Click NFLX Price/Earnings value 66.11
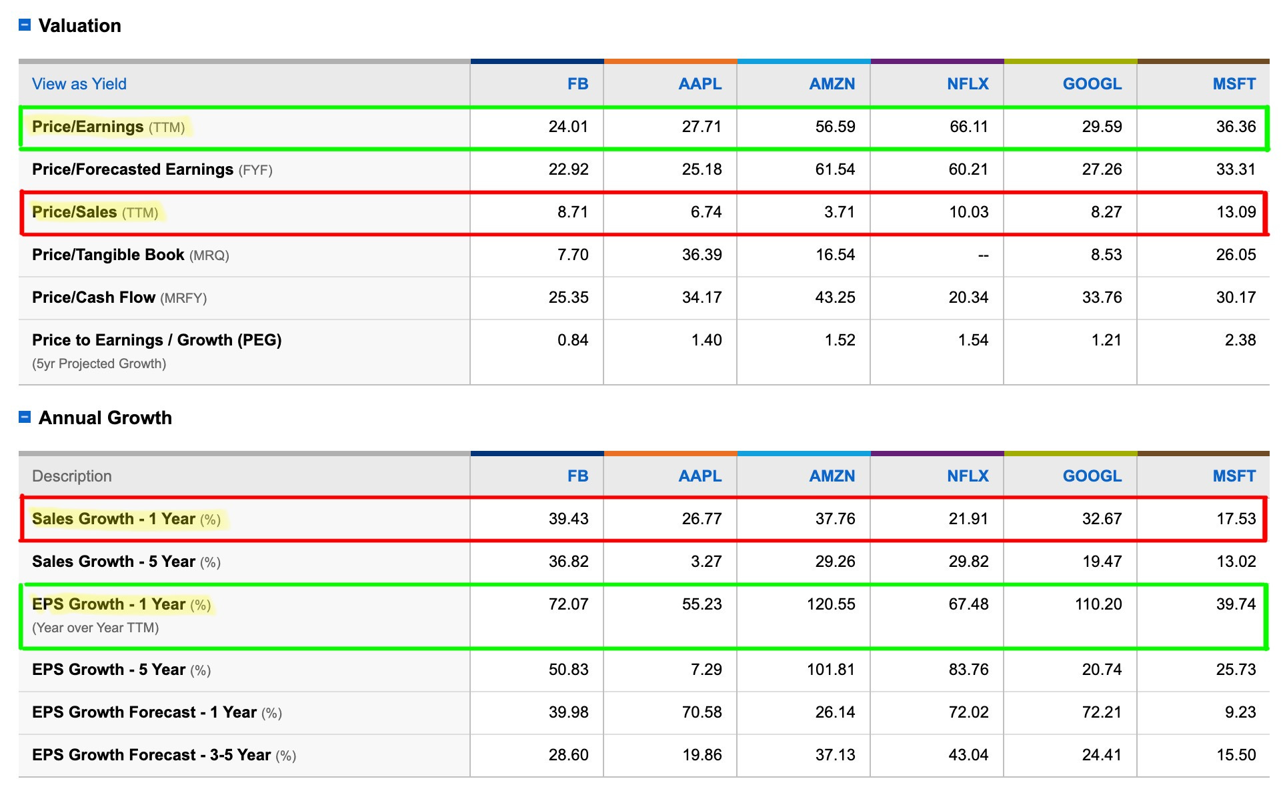1287x795 pixels. tap(969, 127)
